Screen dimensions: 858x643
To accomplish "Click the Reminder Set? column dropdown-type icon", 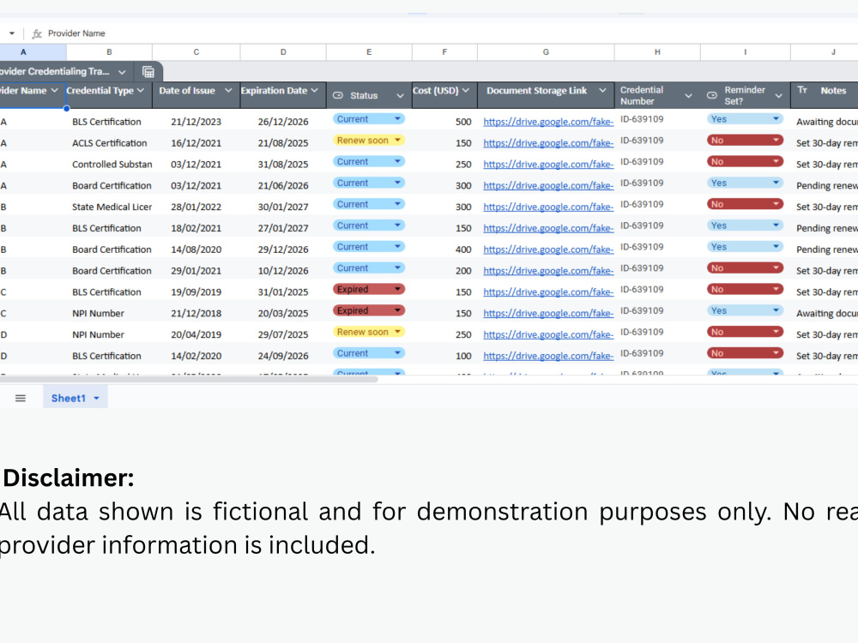I will point(712,95).
